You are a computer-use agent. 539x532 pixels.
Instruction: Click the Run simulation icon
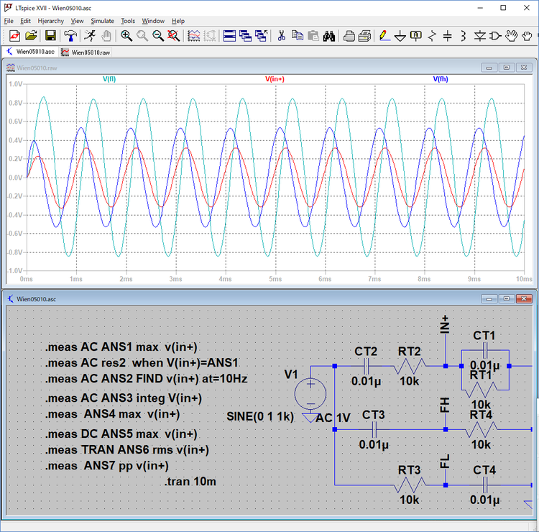[x=90, y=35]
